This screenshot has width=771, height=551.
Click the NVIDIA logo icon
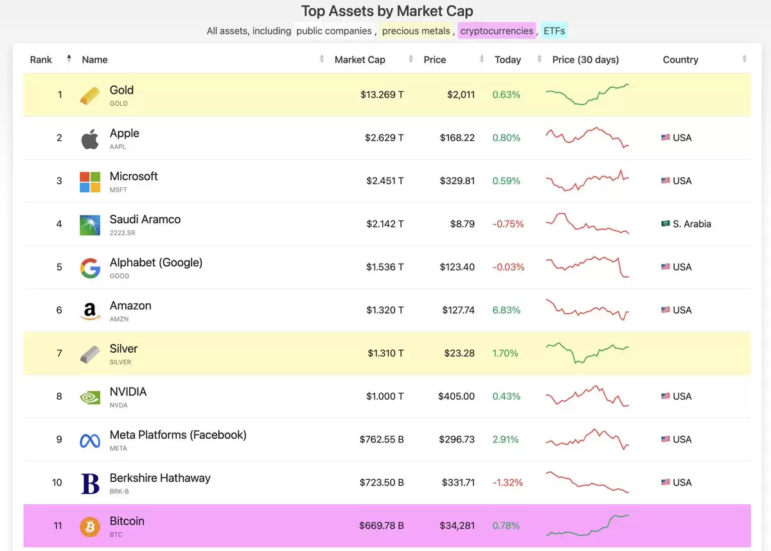point(90,397)
